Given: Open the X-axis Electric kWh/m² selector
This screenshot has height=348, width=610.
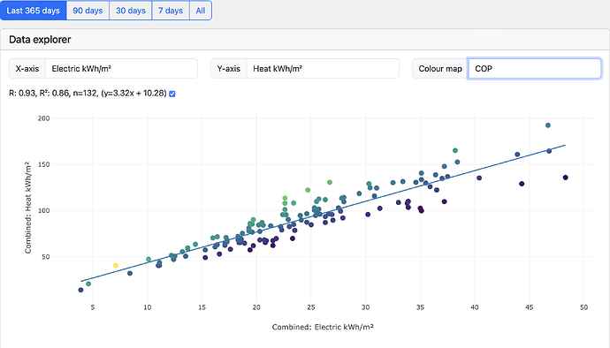Looking at the screenshot, I should coord(121,68).
